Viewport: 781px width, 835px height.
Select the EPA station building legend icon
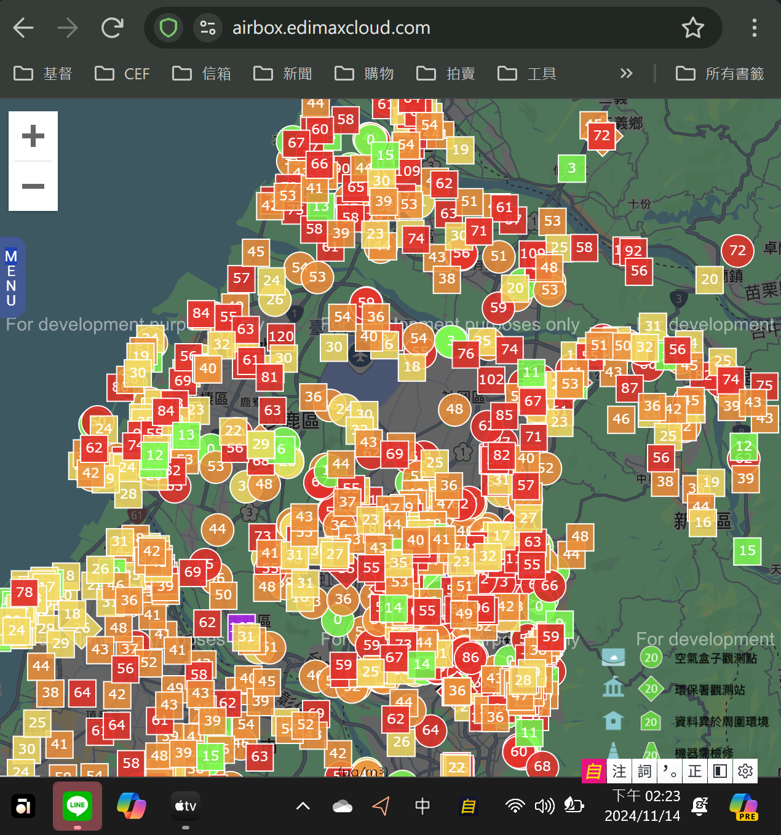[613, 687]
